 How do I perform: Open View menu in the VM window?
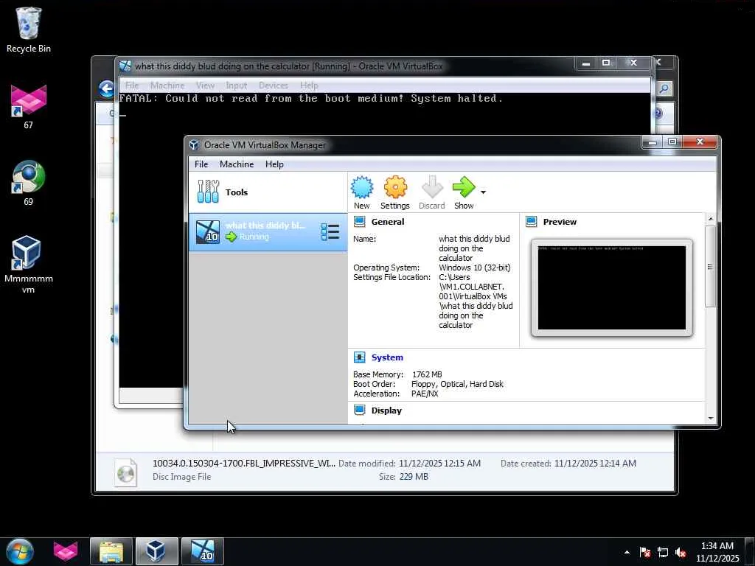[x=205, y=85]
